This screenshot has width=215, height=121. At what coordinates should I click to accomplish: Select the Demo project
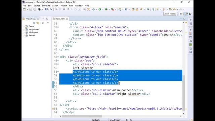[31, 26]
